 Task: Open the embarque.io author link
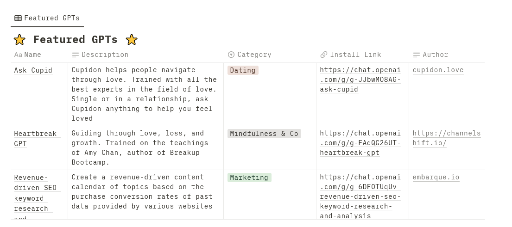tap(436, 177)
